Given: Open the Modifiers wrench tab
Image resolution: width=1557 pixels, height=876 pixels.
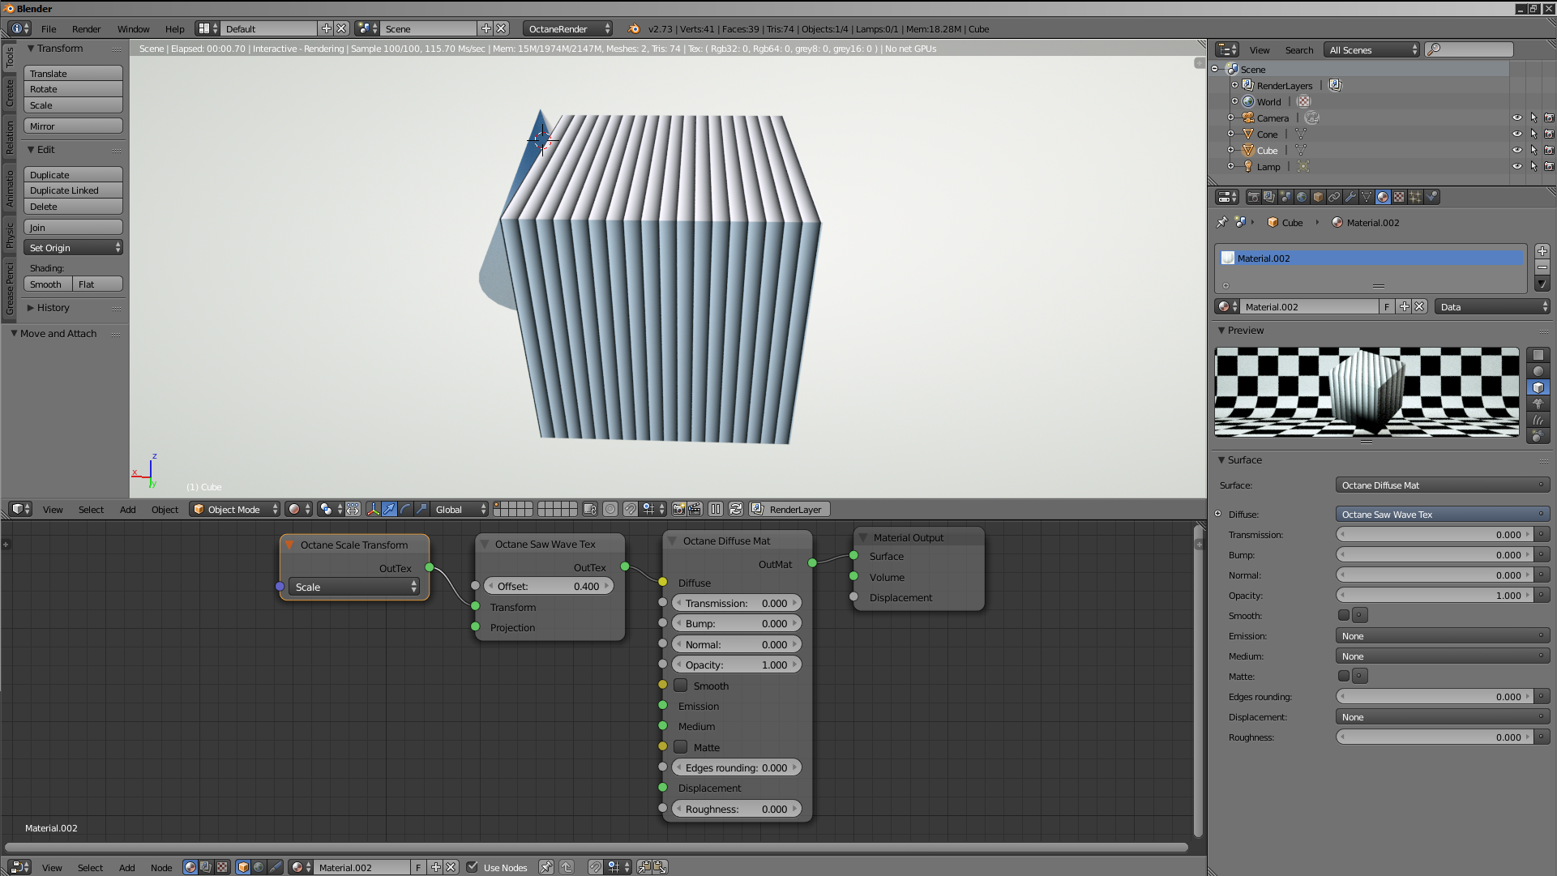Looking at the screenshot, I should pyautogui.click(x=1350, y=197).
